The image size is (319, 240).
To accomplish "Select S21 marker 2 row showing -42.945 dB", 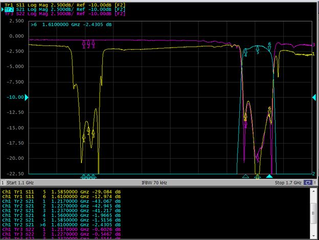I will [x=61, y=206].
